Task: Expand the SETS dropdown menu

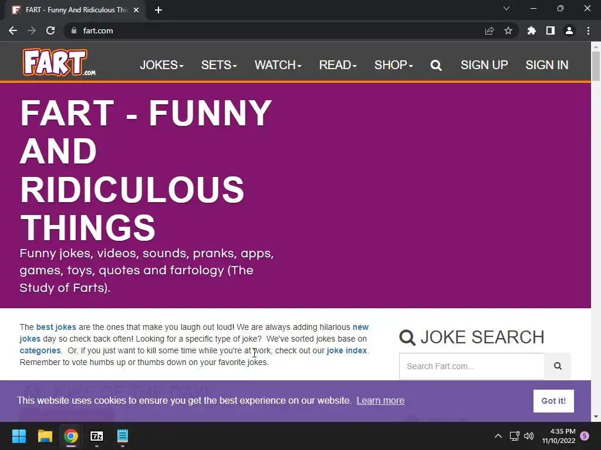Action: [219, 65]
